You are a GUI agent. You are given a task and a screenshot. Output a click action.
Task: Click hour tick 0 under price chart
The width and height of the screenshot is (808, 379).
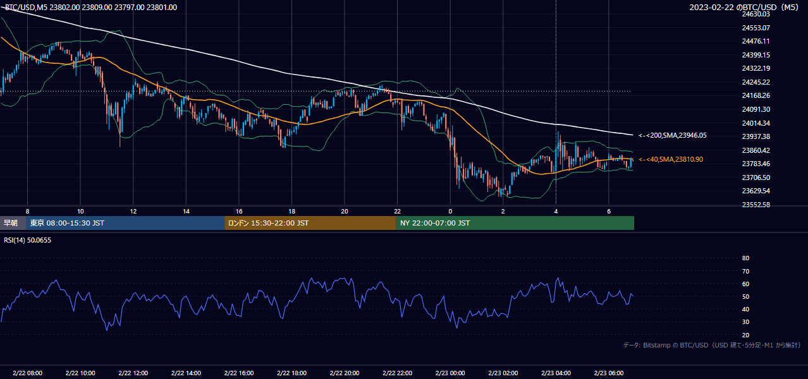point(450,211)
